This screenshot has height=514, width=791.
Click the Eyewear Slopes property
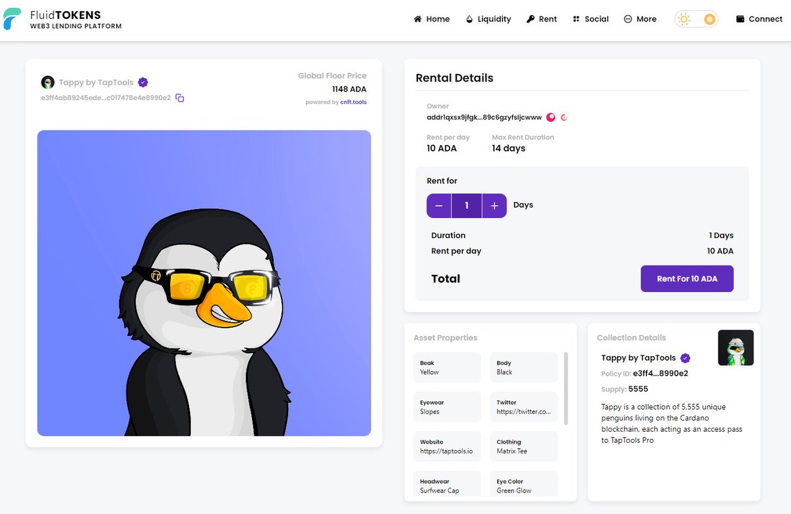pos(448,407)
